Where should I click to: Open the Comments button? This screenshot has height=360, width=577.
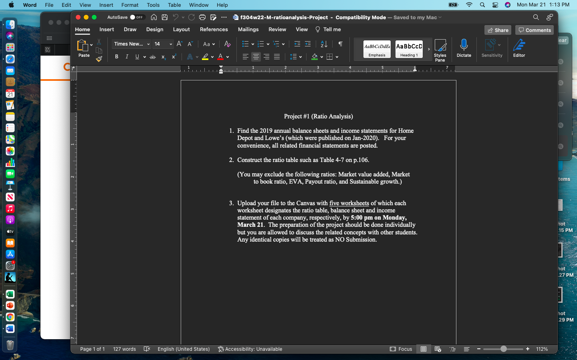coord(535,30)
